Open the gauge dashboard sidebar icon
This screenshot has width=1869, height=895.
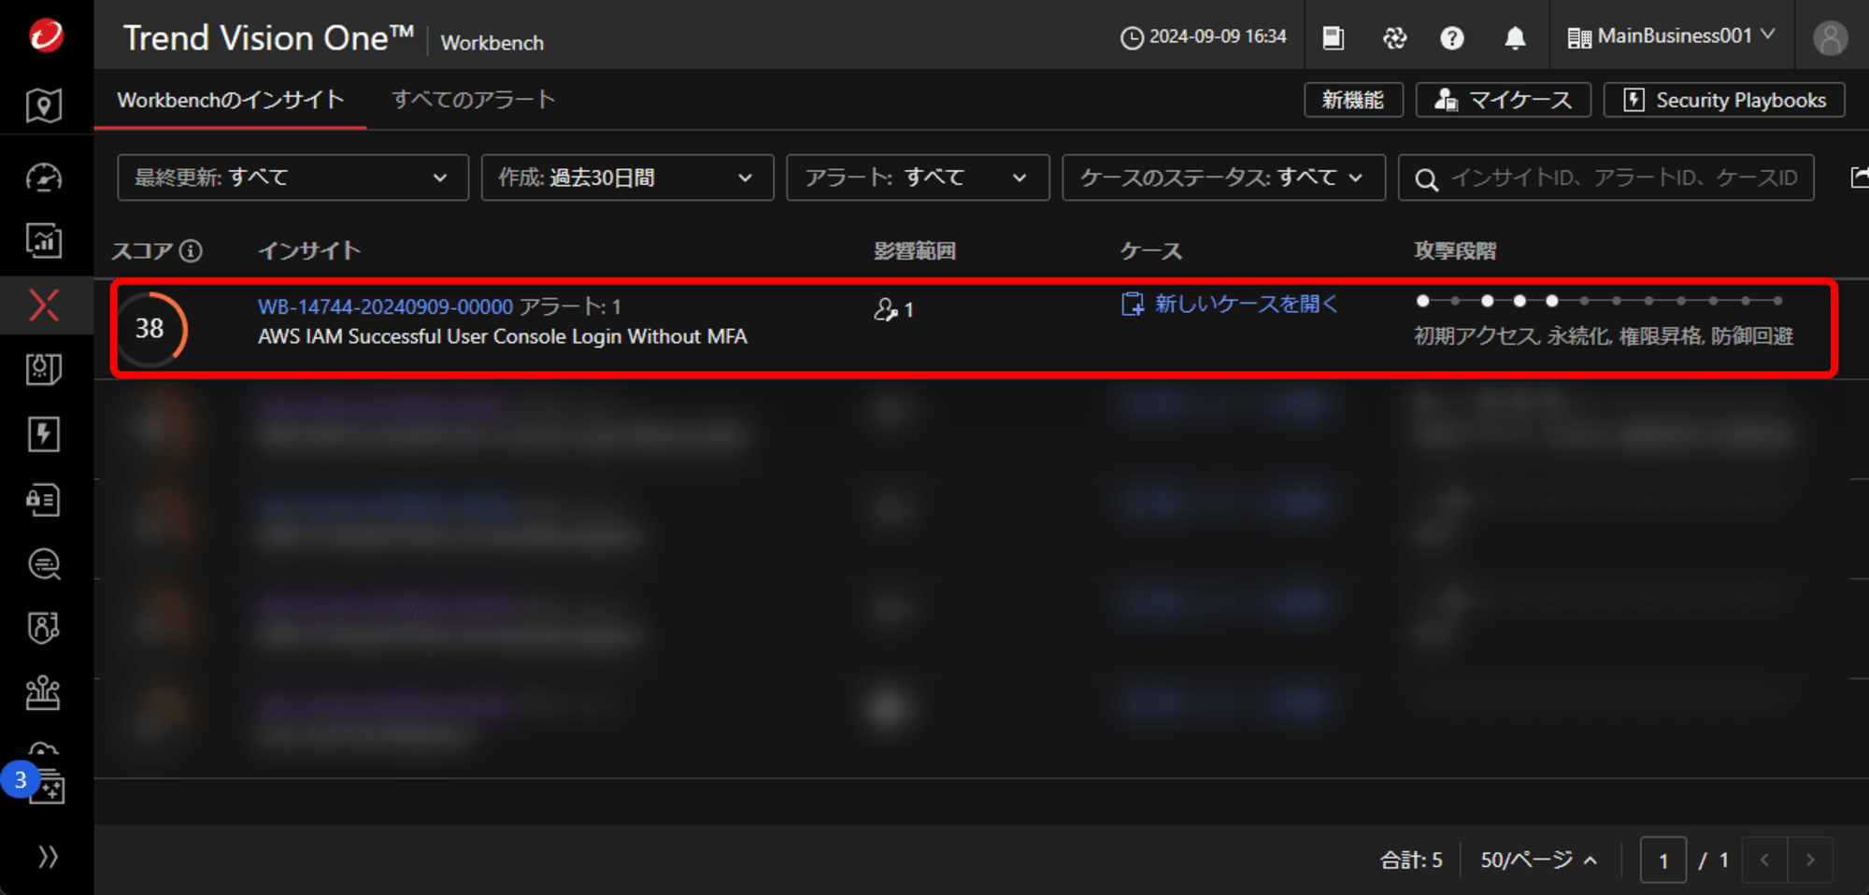(x=44, y=178)
